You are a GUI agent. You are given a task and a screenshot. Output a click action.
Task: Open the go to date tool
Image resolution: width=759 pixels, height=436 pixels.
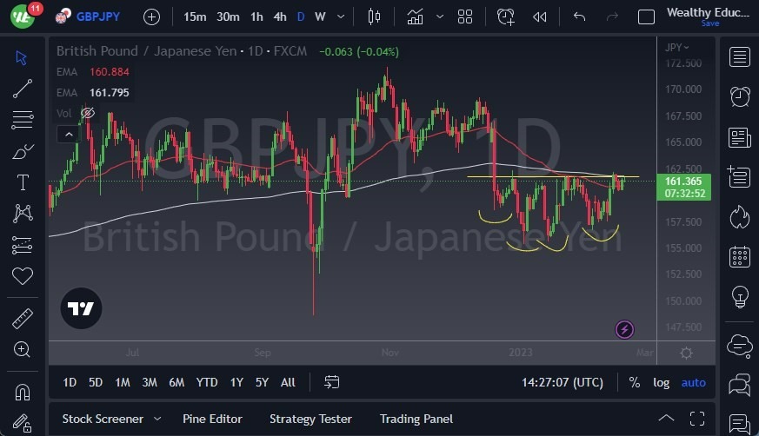click(331, 382)
